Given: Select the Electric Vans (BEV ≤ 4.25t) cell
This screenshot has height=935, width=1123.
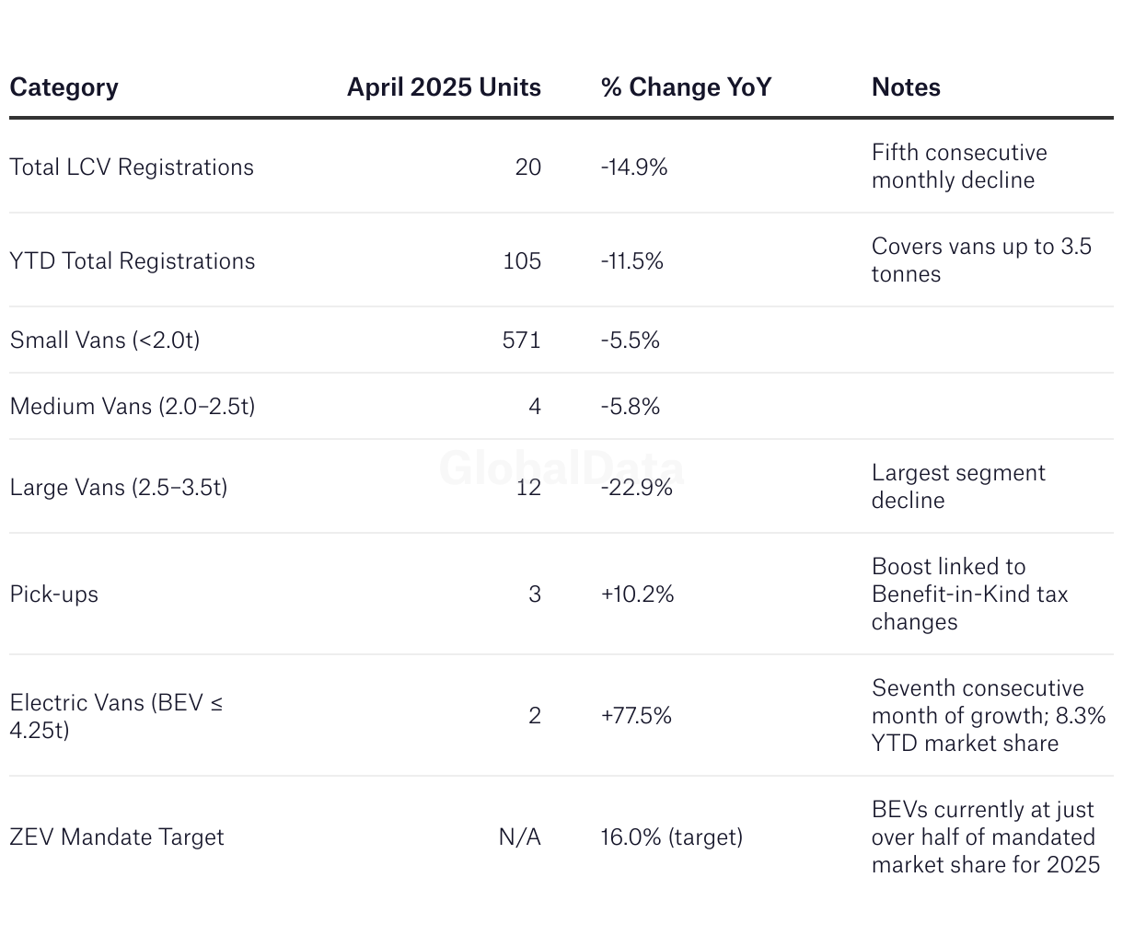Looking at the screenshot, I should (x=116, y=716).
